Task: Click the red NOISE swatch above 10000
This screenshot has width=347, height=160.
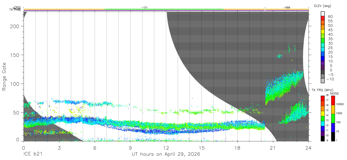Action: [333, 100]
